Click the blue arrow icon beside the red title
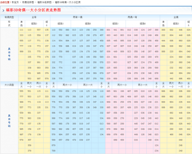This screenshot has height=154, width=192. click(x=3, y=10)
